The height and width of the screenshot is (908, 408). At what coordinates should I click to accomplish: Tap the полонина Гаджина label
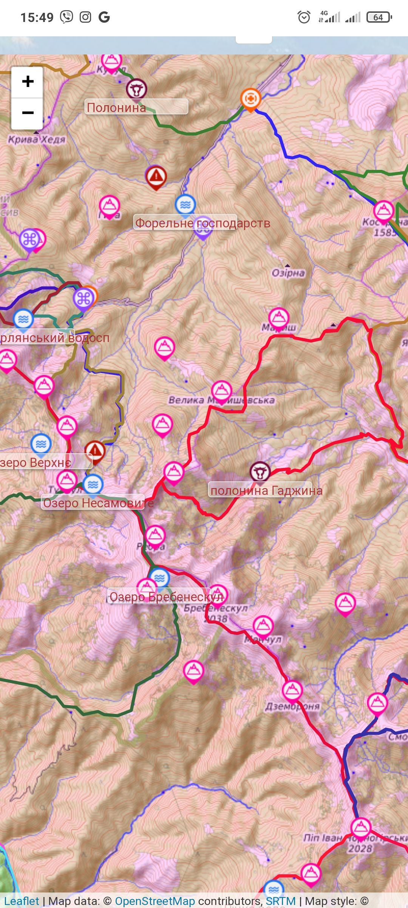coord(266,491)
